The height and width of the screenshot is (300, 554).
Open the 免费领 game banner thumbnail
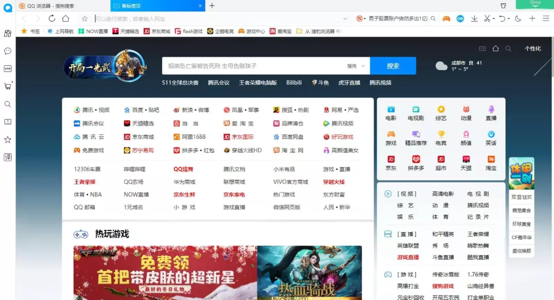(165, 273)
